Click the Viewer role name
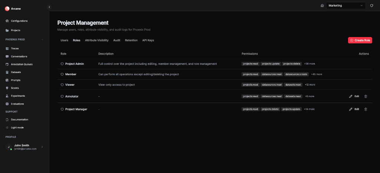Screen dimensions: 380x173 click(x=70, y=85)
